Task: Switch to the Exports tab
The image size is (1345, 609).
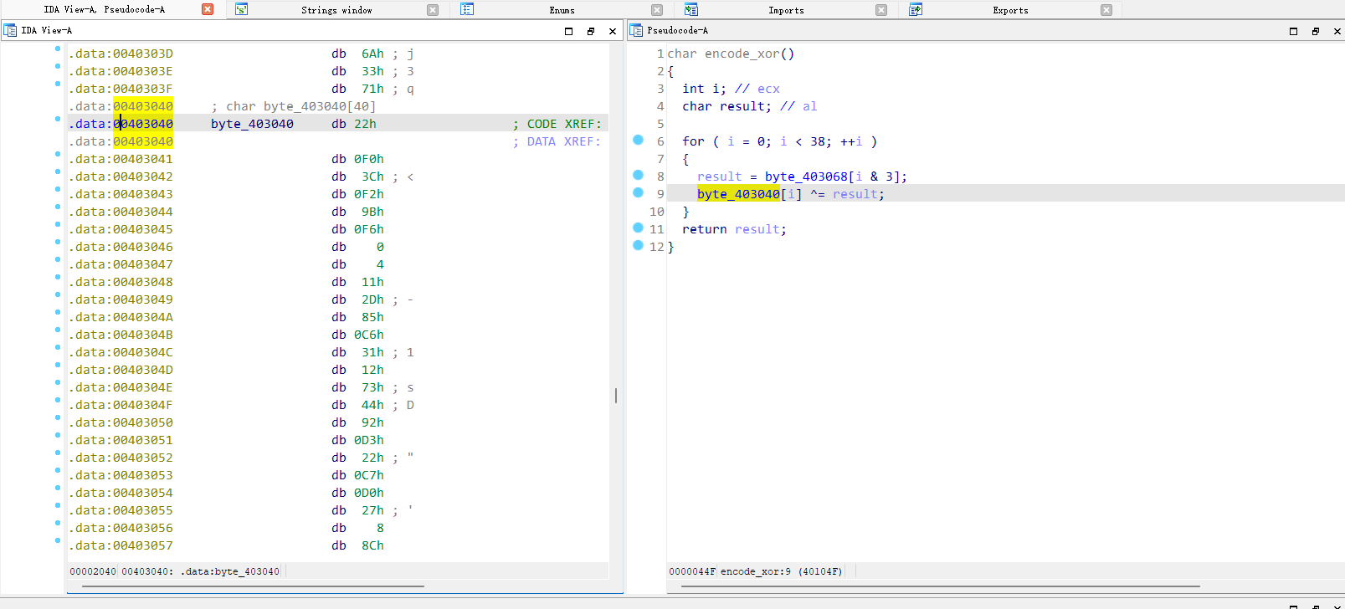Action: point(1010,10)
